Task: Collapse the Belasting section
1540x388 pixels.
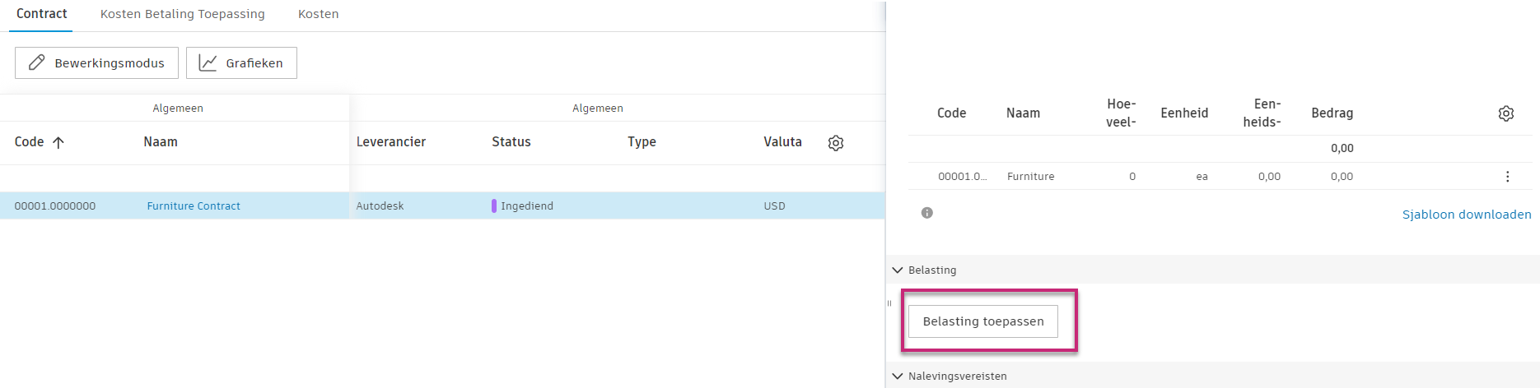Action: [898, 270]
